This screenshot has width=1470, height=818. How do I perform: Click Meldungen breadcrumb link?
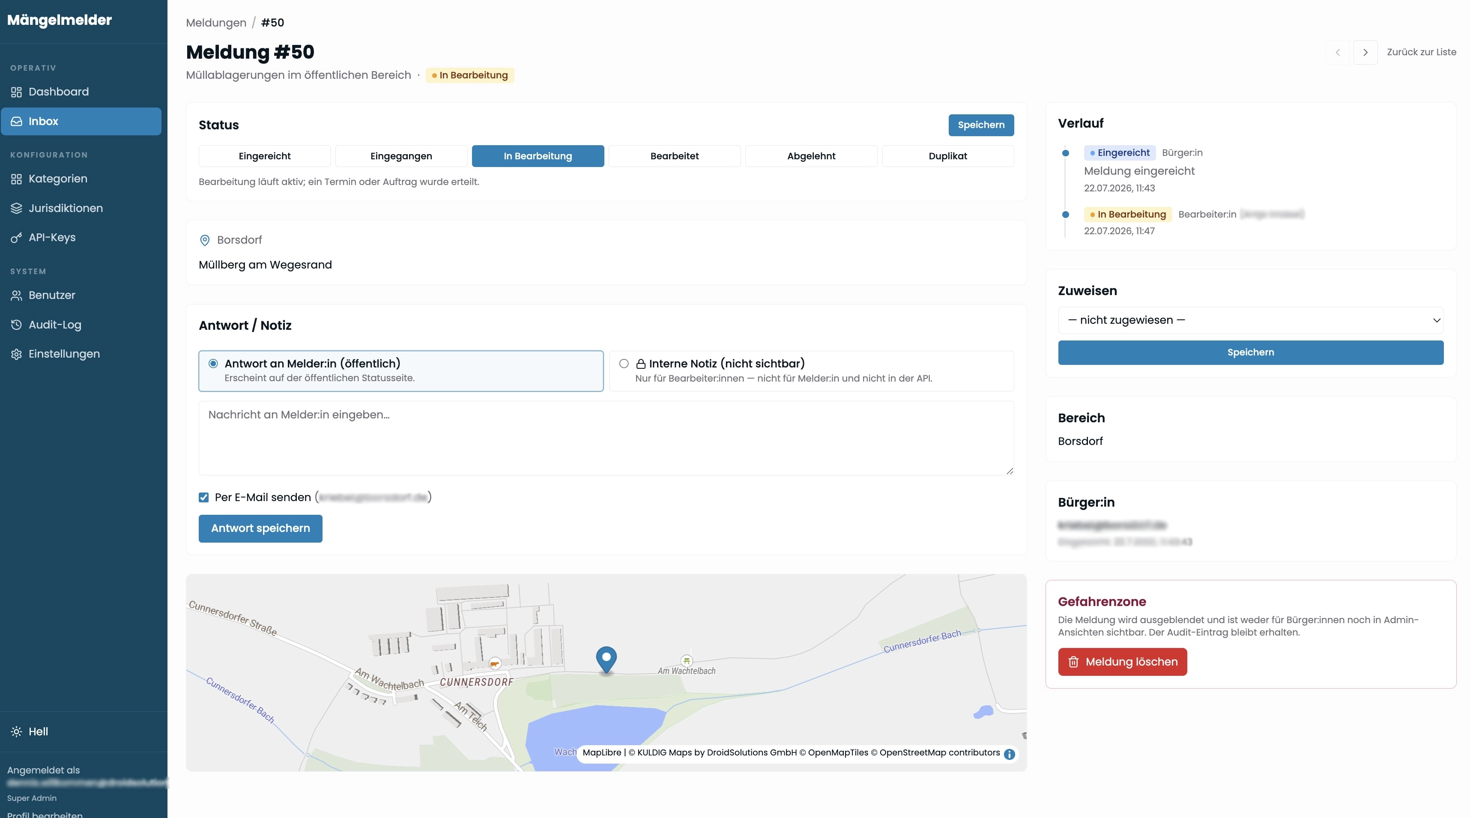coord(216,23)
